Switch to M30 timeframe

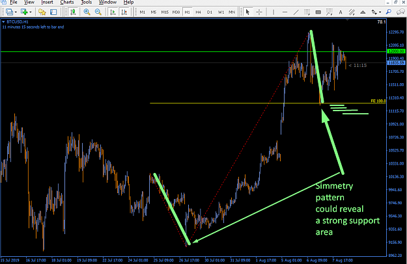click(176, 12)
